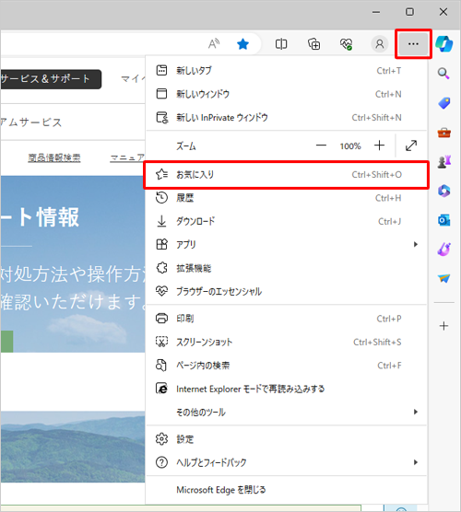The height and width of the screenshot is (512, 461).
Task: Open 新しい InPrivate ウィンドウ
Action: coord(287,118)
